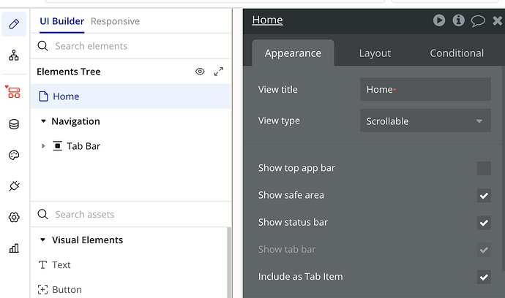Click the info icon in Home property header
Viewport: 505px width, 298px height.
click(459, 20)
